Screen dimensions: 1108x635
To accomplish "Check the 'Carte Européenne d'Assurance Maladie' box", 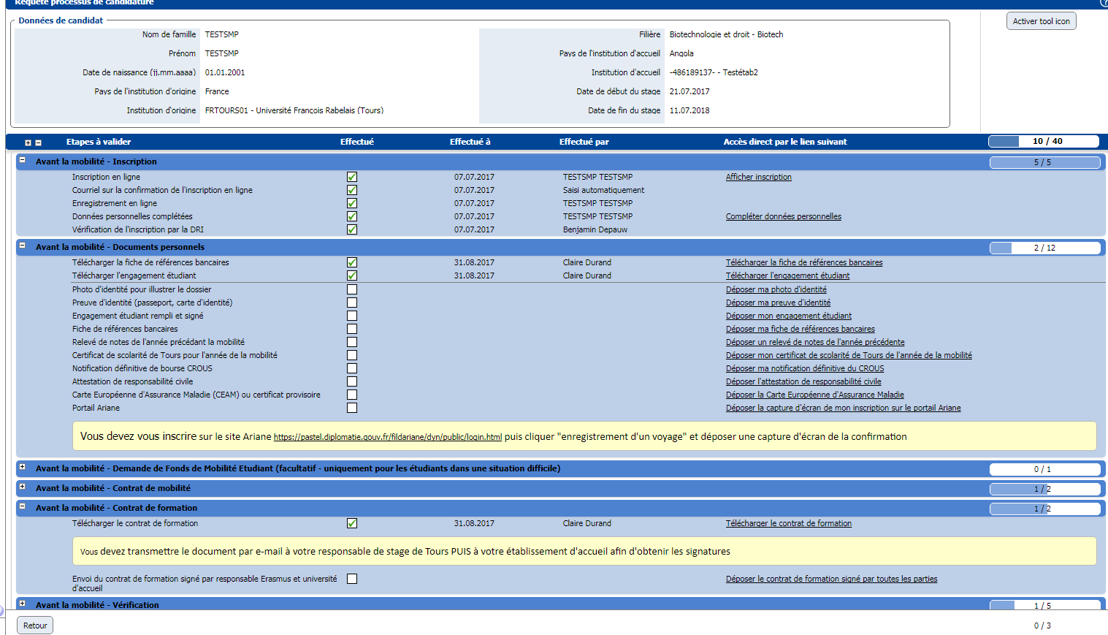I will pos(352,395).
